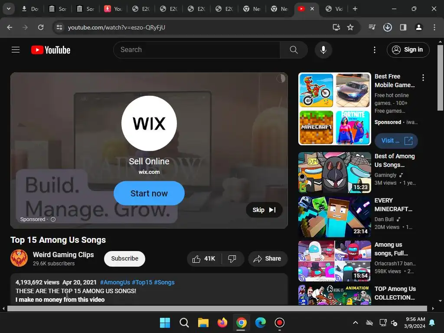Screen dimensions: 444x333
Task: Open Chrome three-dot menu
Action: 434,27
